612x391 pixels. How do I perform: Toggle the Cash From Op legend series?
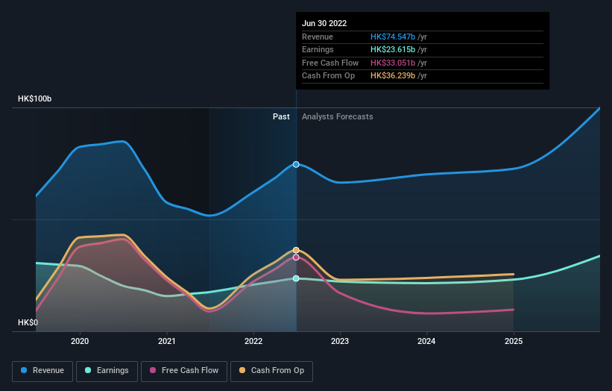(x=271, y=371)
